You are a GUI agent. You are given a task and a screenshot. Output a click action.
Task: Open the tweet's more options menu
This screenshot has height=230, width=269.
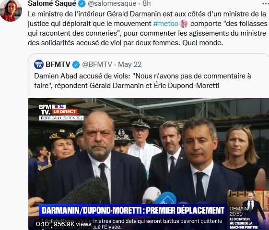tap(266, 3)
